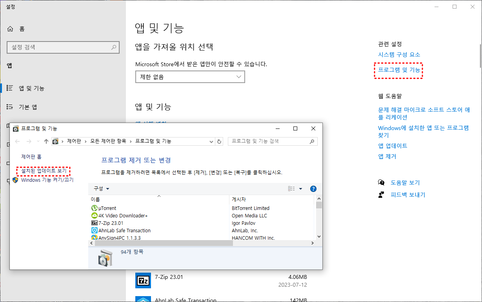Open 앱 업데이트 help link
This screenshot has width=482, height=302.
tap(393, 146)
